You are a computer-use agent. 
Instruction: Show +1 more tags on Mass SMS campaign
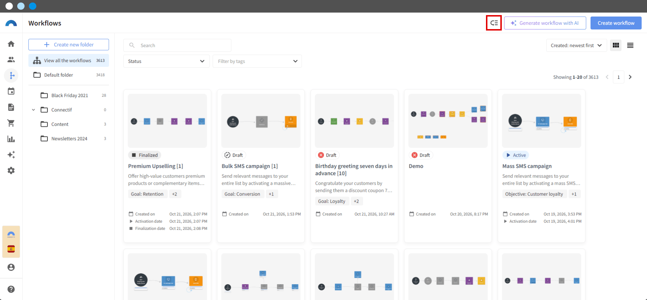[x=574, y=194]
